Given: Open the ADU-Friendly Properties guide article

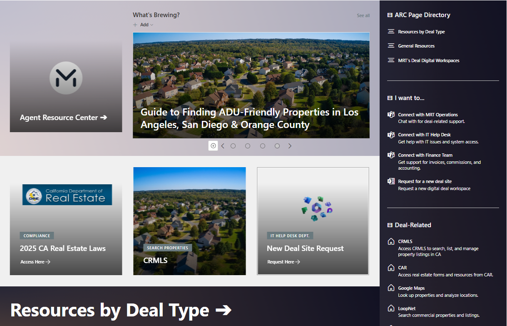Looking at the screenshot, I should 251,85.
